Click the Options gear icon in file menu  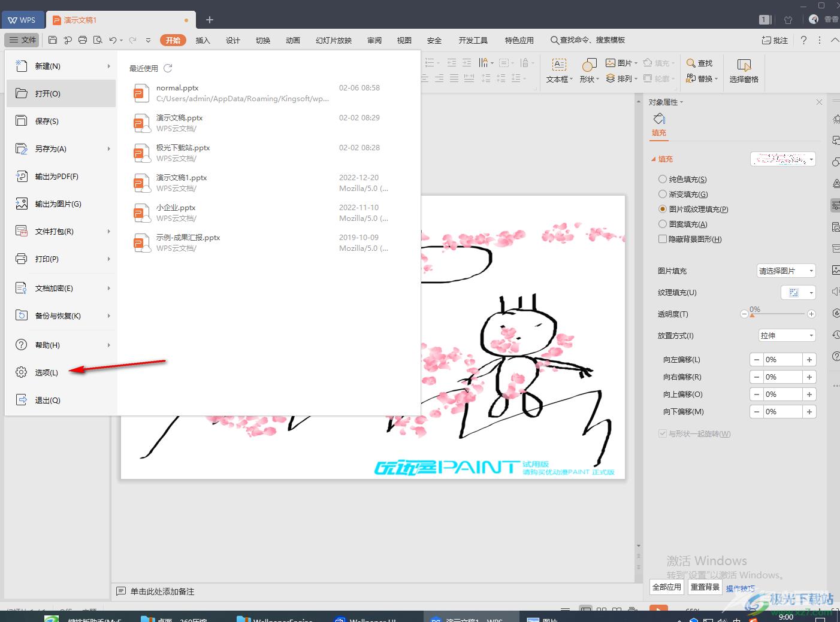pos(21,372)
